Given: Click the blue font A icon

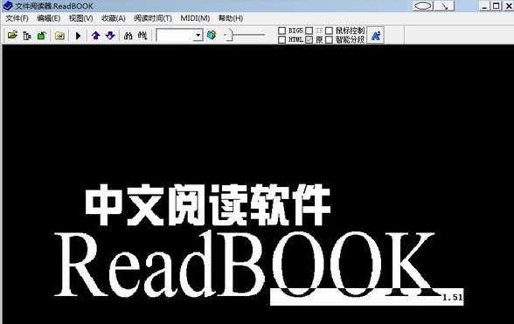Looking at the screenshot, I should (x=376, y=36).
